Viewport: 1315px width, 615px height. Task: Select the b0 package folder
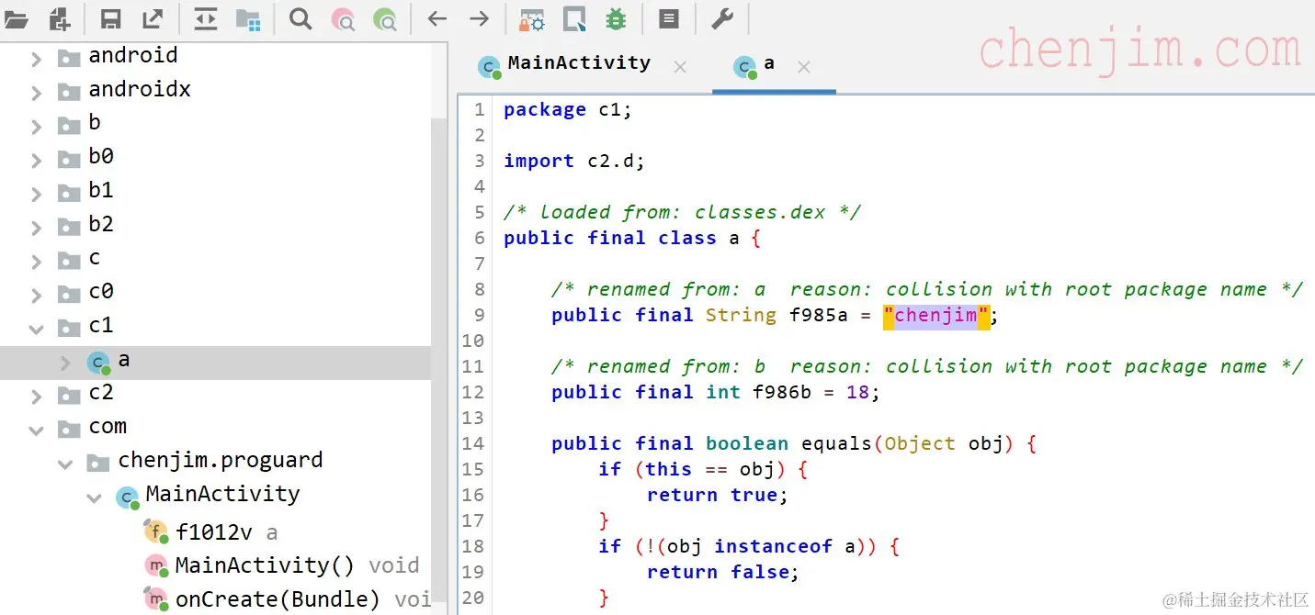[x=86, y=157]
